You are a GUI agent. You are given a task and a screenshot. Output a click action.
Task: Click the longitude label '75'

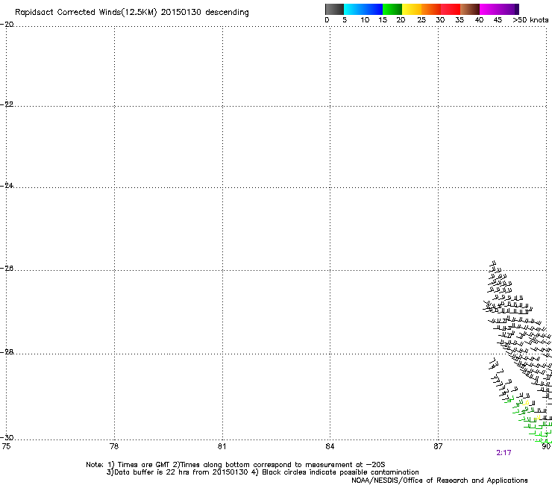click(x=6, y=446)
